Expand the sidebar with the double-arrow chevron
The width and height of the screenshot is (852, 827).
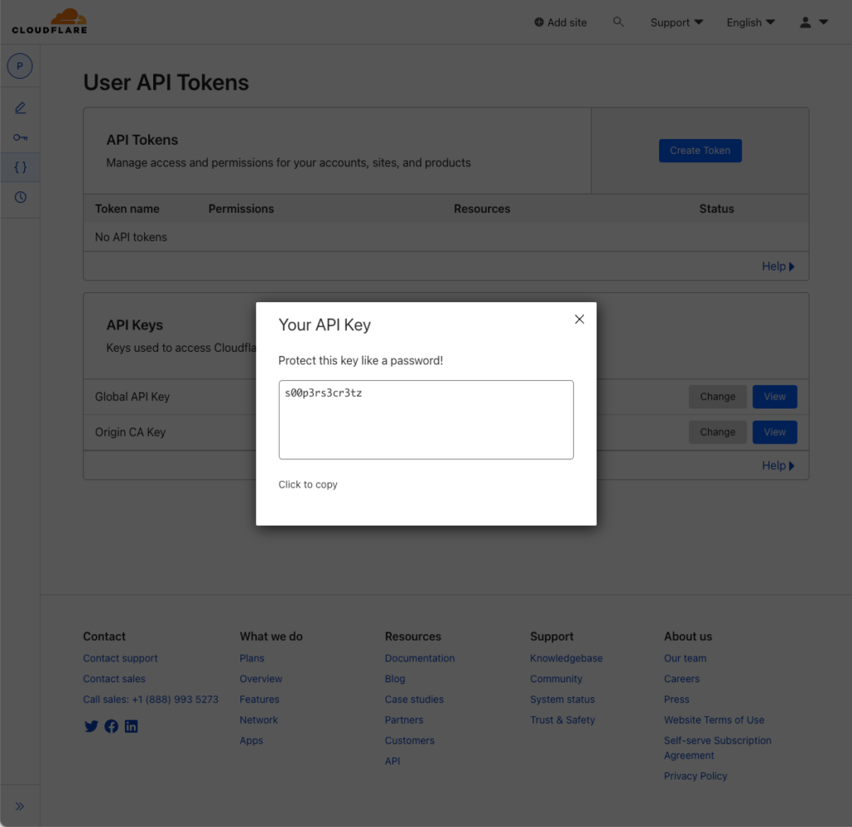[x=19, y=805]
